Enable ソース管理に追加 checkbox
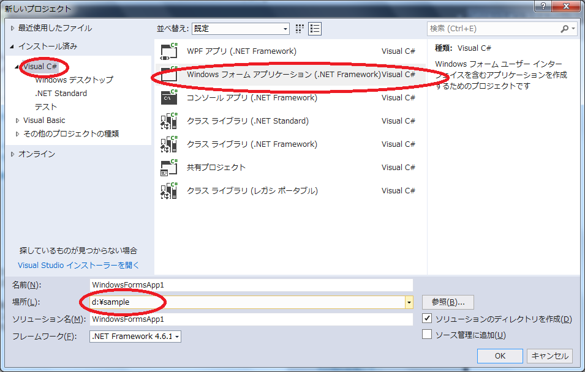 point(427,334)
